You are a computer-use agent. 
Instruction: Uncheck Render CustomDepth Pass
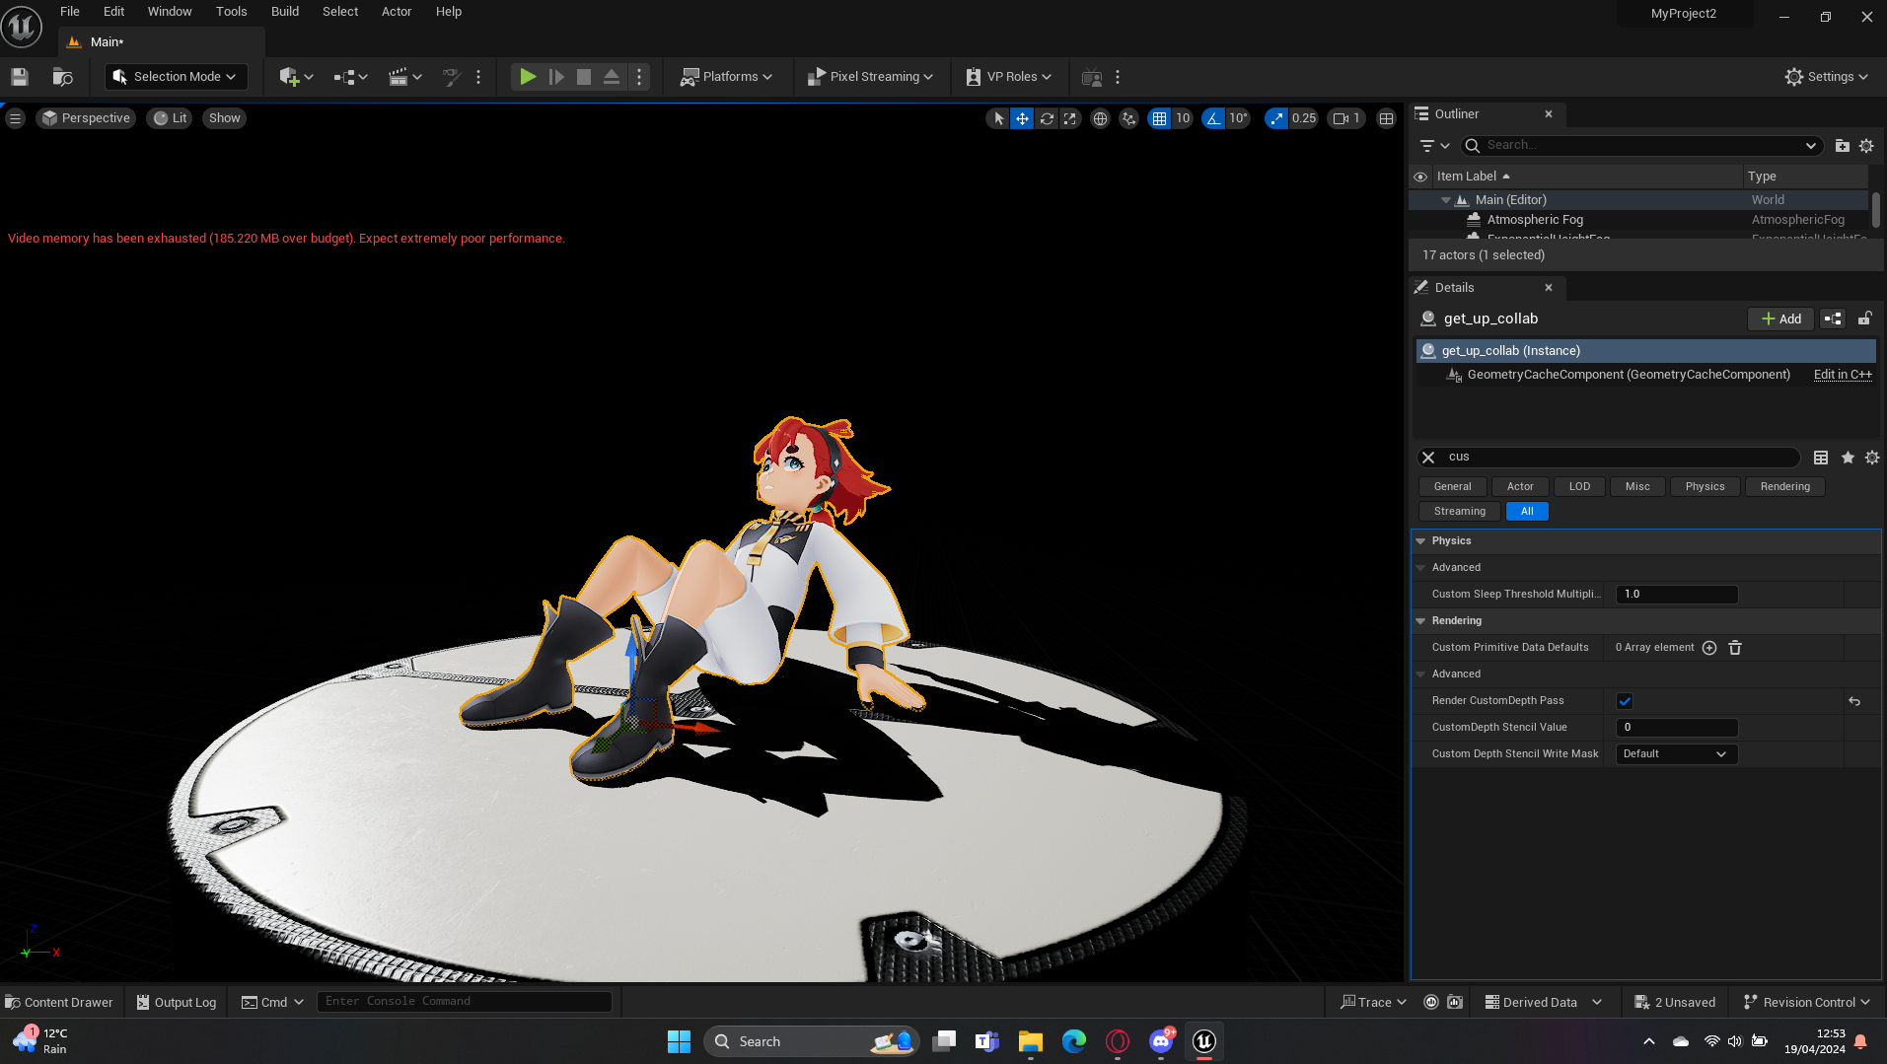click(1625, 701)
